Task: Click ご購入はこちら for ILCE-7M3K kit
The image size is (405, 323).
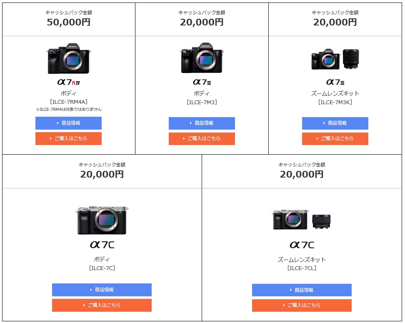Action: coord(335,139)
